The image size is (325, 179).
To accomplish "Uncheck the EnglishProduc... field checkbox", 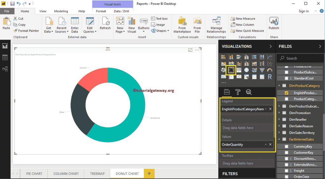I will tap(286, 93).
